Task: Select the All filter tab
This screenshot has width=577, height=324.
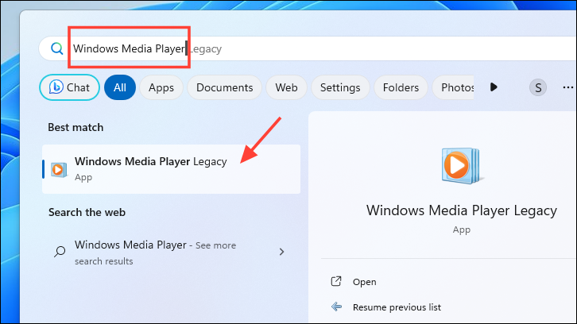Action: pos(120,87)
